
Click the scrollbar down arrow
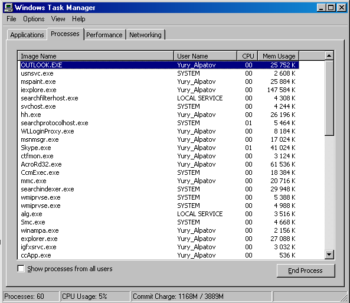(x=329, y=255)
